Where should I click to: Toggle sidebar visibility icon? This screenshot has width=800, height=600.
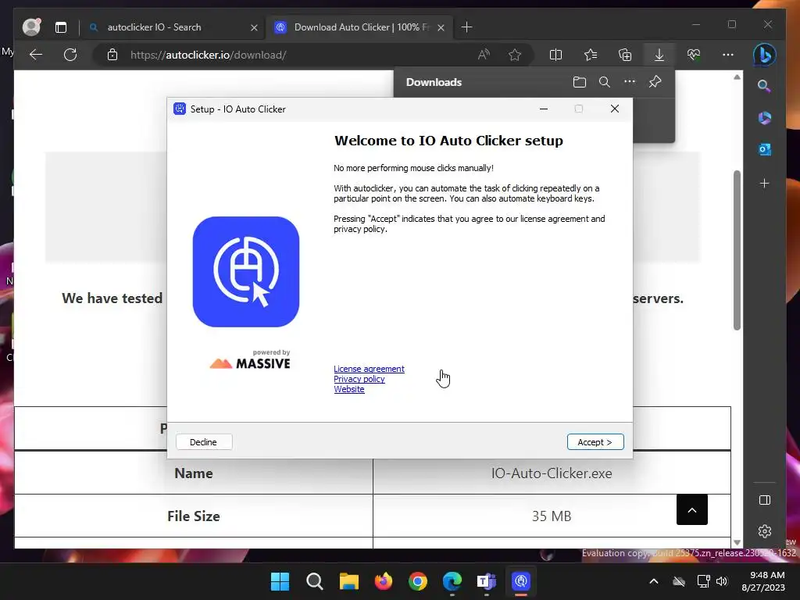(764, 500)
